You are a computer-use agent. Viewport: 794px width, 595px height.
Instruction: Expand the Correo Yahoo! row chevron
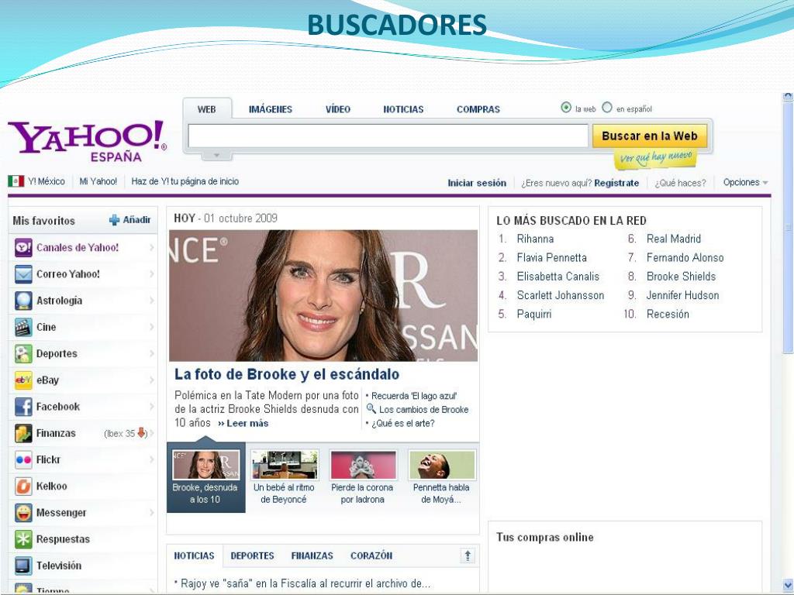pos(151,273)
